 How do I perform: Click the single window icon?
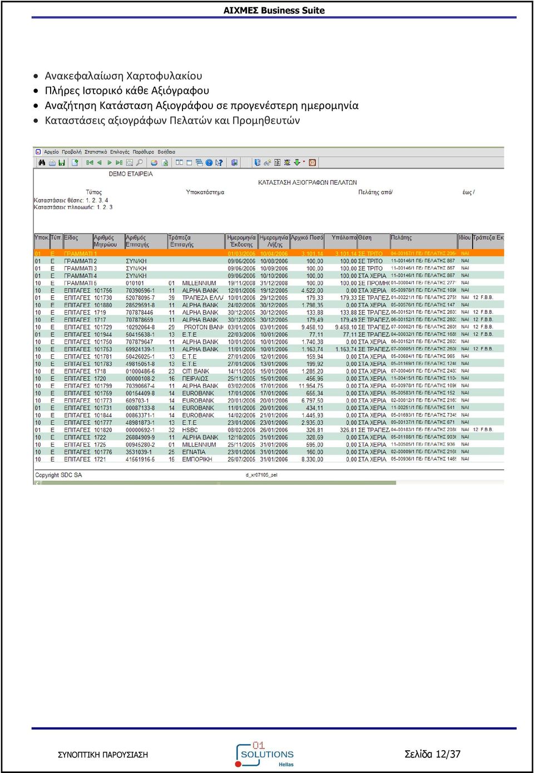pos(189,163)
